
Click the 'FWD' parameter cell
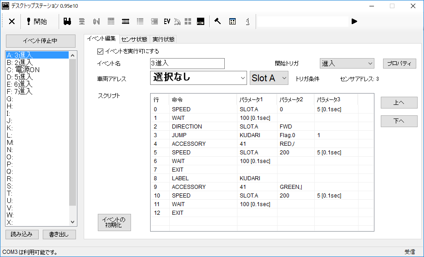point(296,127)
